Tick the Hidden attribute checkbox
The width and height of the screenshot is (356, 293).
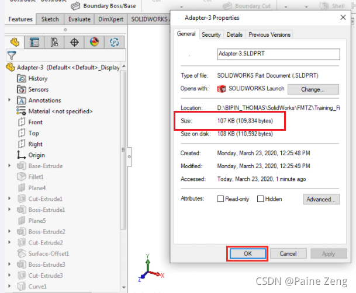(x=260, y=198)
